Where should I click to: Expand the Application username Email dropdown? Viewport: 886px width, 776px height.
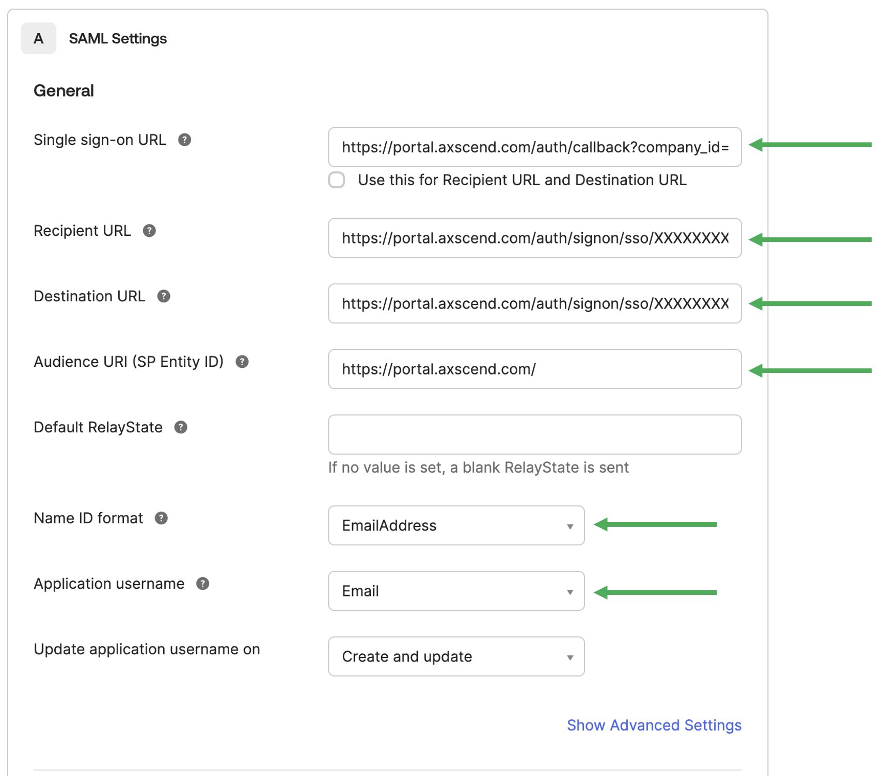(x=456, y=591)
